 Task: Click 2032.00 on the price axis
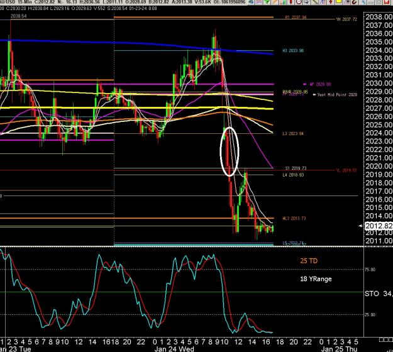point(379,67)
